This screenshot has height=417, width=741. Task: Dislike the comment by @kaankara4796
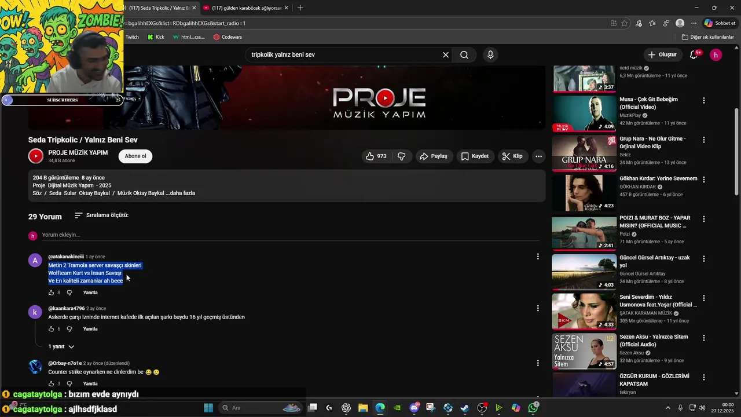pos(69,329)
